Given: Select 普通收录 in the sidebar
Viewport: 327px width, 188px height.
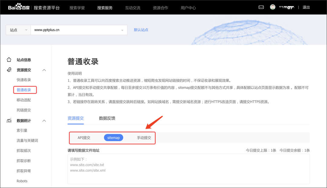Looking at the screenshot, I should pyautogui.click(x=24, y=90).
